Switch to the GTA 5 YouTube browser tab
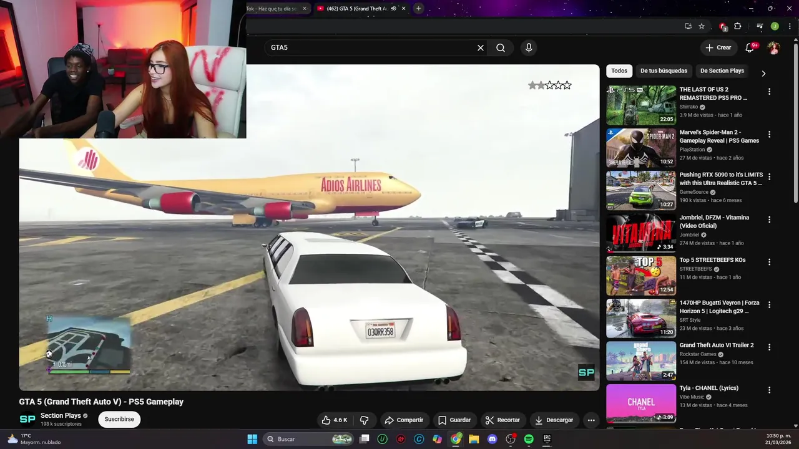The height and width of the screenshot is (449, 799). pyautogui.click(x=356, y=9)
